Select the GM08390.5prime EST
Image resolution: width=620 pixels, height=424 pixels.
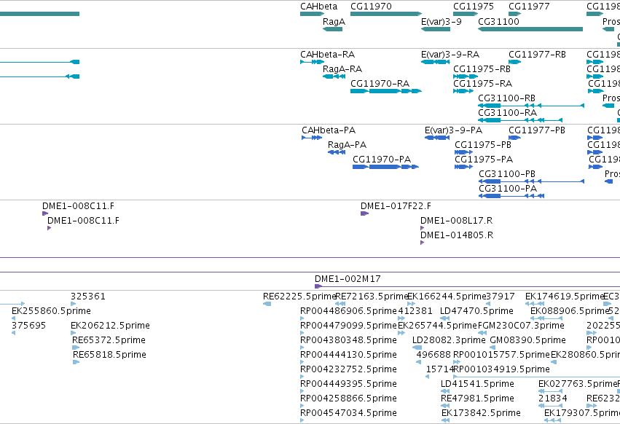(493, 348)
